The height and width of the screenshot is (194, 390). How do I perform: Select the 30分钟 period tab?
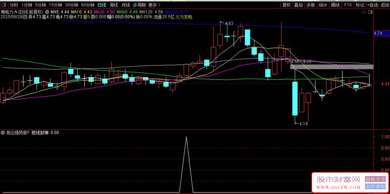click(x=72, y=5)
